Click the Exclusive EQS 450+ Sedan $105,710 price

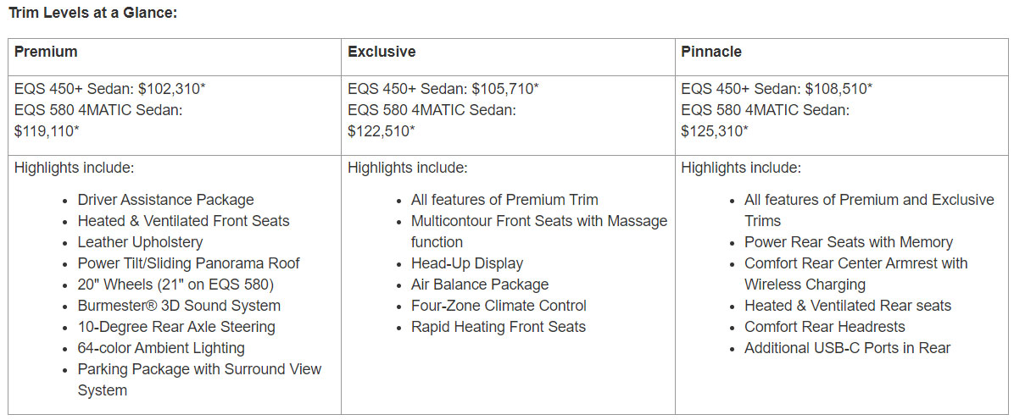click(x=443, y=89)
